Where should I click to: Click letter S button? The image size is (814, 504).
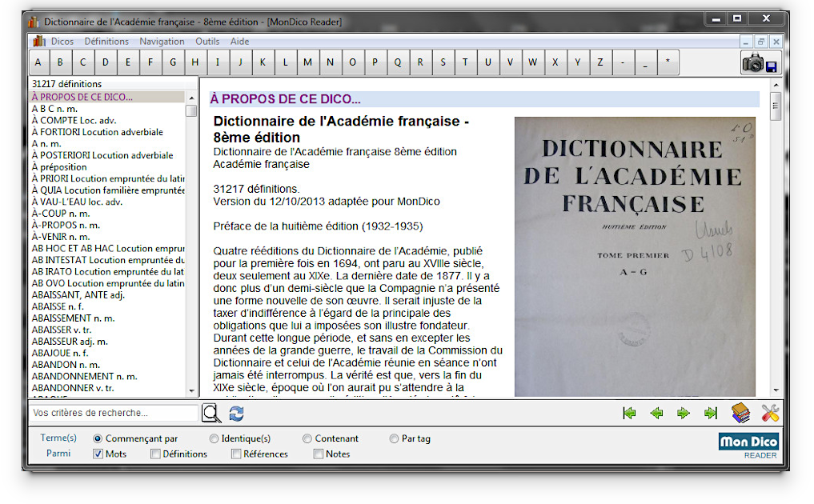point(443,62)
